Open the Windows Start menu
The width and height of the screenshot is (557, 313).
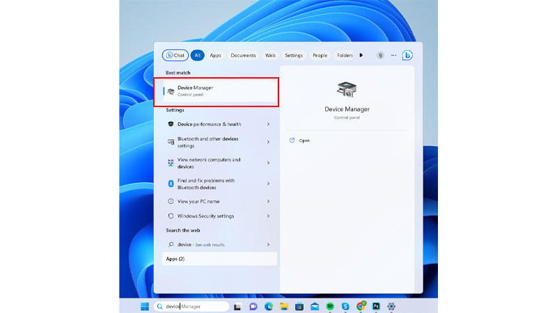(145, 306)
